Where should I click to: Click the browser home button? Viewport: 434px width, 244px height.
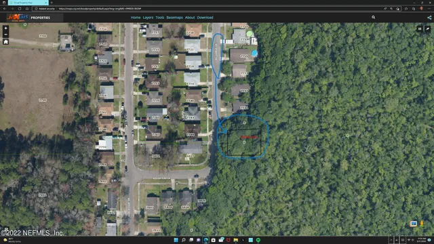coord(27,9)
